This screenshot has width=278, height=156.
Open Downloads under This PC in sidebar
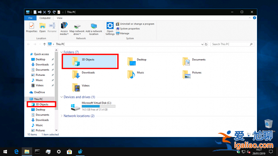point(40,120)
